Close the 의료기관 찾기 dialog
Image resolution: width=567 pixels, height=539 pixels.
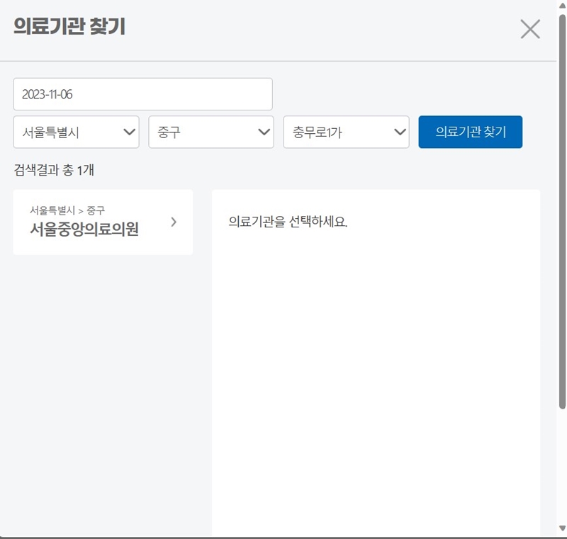tap(530, 29)
